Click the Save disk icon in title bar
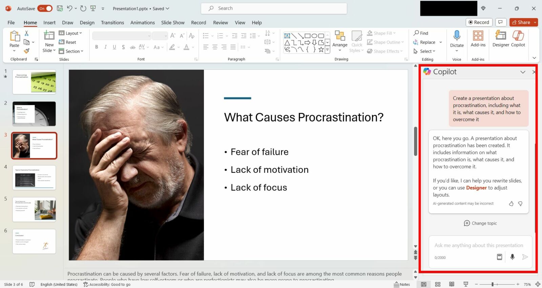Viewport: 542px width, 288px height. tap(60, 8)
